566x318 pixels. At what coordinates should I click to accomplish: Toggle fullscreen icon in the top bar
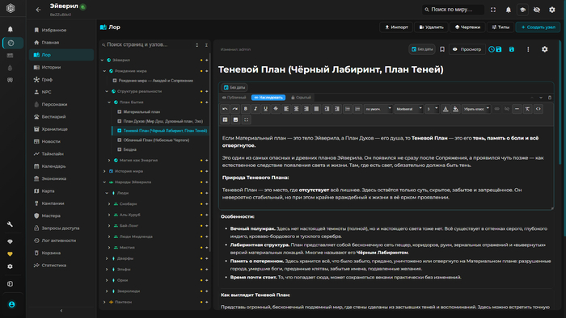pos(493,10)
